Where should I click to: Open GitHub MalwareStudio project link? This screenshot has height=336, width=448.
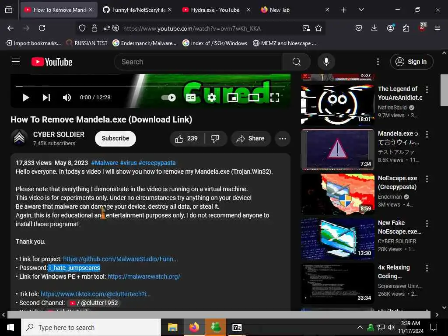tap(120, 259)
